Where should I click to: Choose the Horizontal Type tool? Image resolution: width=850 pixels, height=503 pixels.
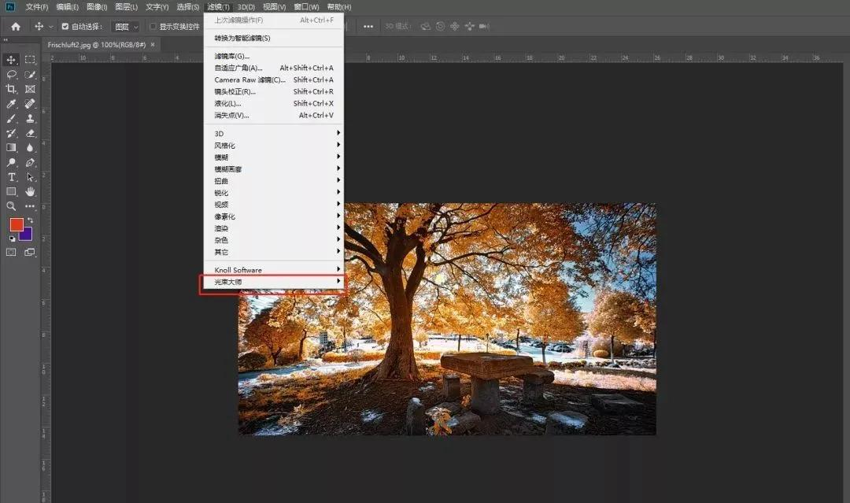(12, 177)
